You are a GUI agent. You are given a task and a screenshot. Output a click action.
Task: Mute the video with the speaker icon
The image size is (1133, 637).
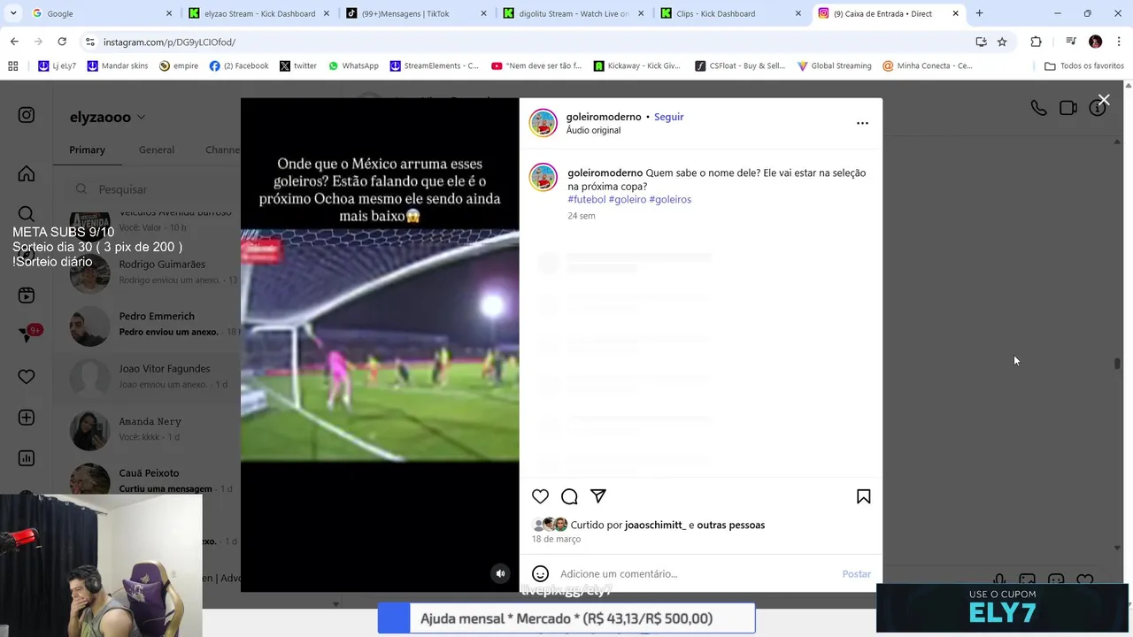click(500, 573)
